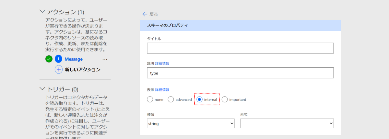This screenshot has width=389, height=139.
Task: Select the advanced radio button
Action: [171, 99]
